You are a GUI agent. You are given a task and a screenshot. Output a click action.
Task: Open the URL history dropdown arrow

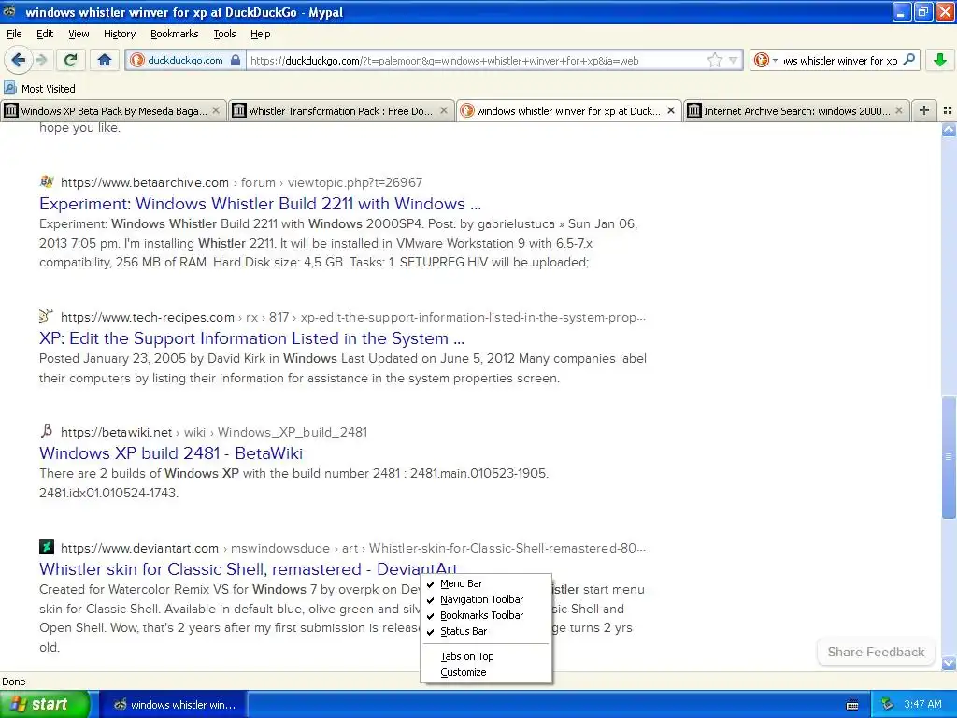pyautogui.click(x=733, y=60)
